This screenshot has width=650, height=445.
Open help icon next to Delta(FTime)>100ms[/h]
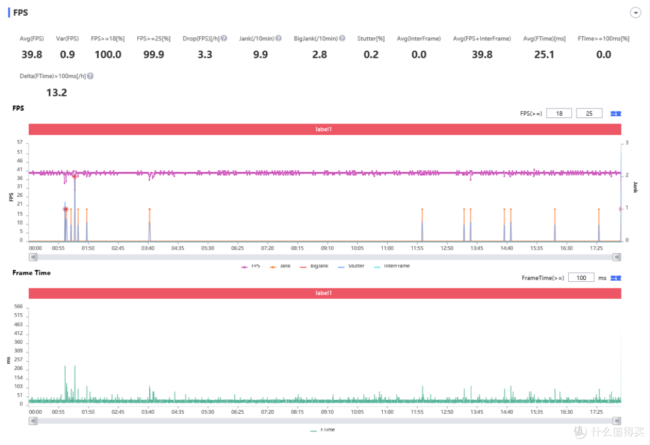click(x=90, y=76)
